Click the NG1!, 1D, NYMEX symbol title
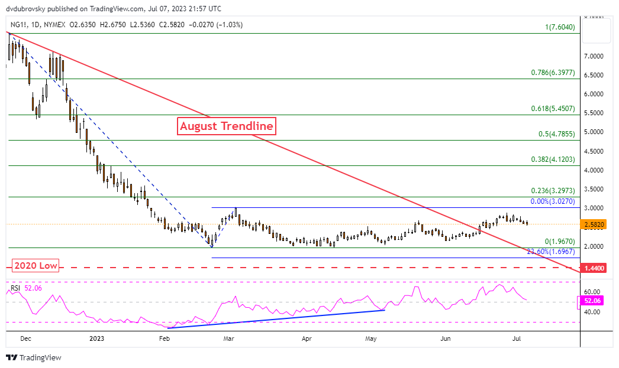 click(38, 25)
